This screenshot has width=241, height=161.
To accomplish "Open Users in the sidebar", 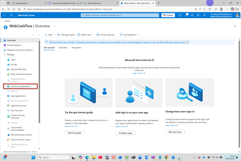I will tap(13, 59).
